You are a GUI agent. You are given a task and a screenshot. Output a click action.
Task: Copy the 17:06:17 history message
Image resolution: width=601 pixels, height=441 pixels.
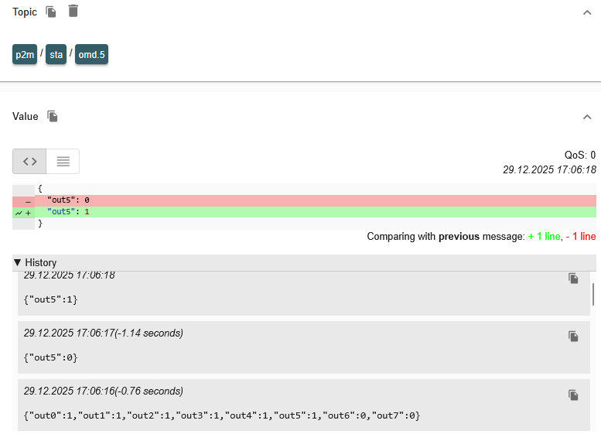(x=573, y=337)
